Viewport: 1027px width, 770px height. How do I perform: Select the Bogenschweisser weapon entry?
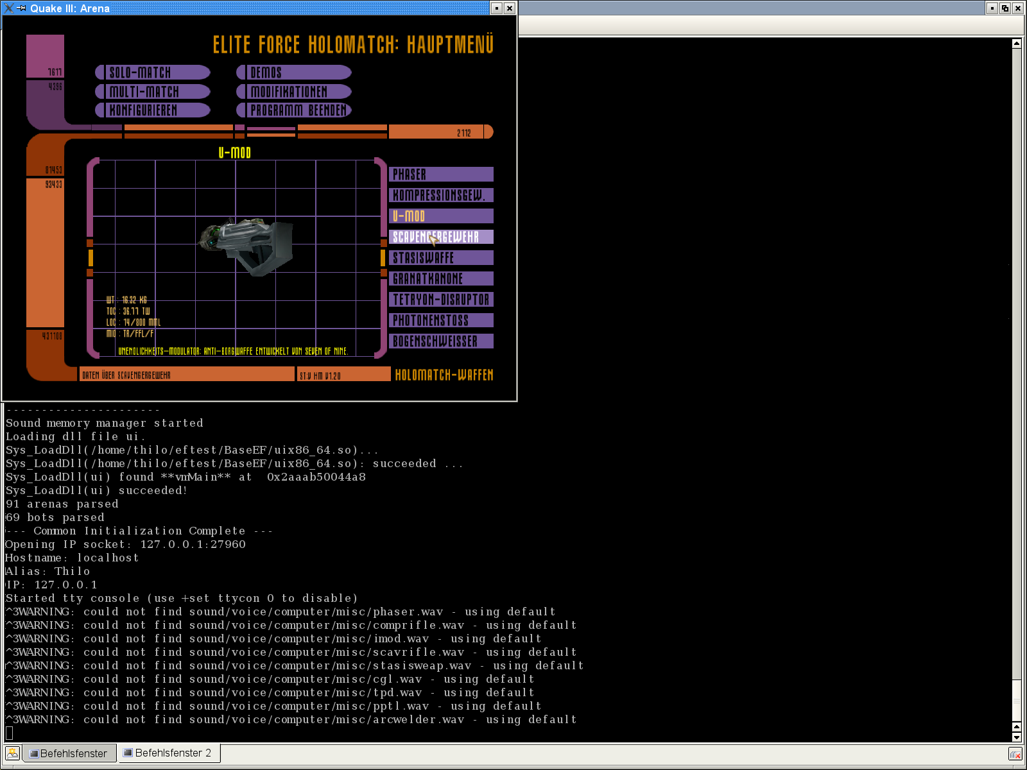pyautogui.click(x=441, y=341)
